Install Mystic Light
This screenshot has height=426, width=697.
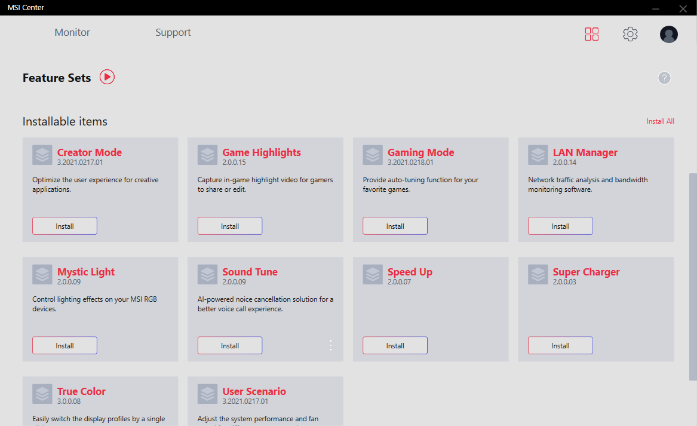pyautogui.click(x=65, y=345)
